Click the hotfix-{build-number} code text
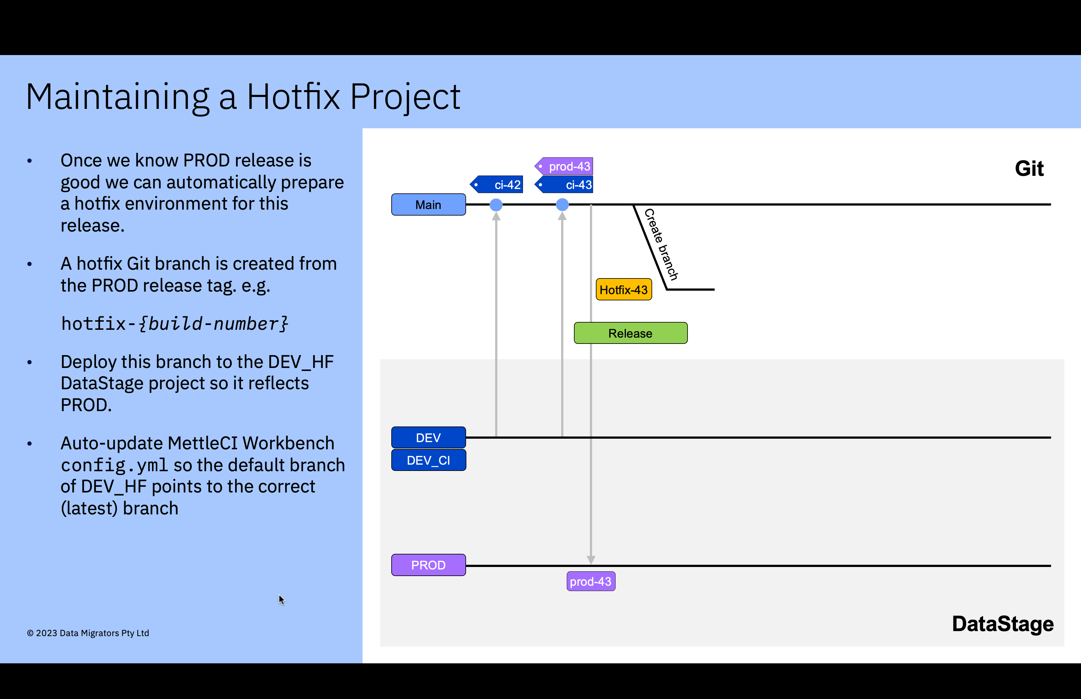Screen dimensions: 1081x699 175,324
